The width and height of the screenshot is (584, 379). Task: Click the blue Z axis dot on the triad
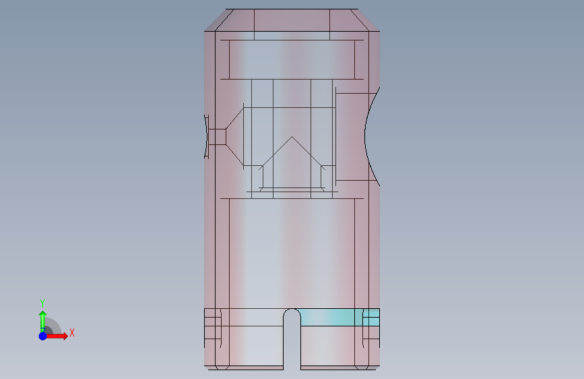click(42, 336)
